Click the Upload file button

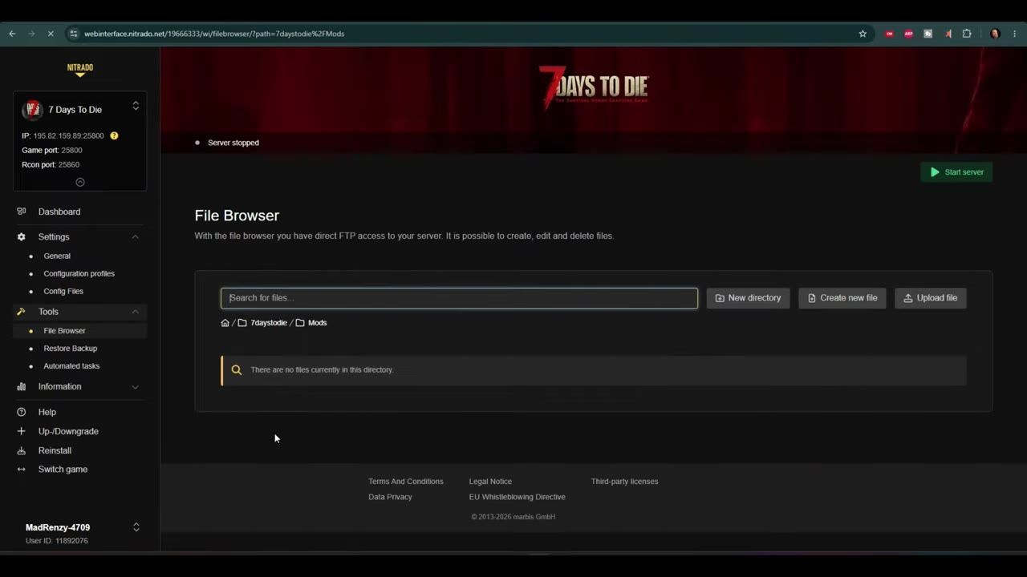931,298
